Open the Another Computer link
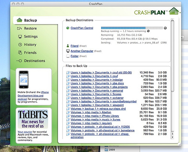 [x=82, y=51]
